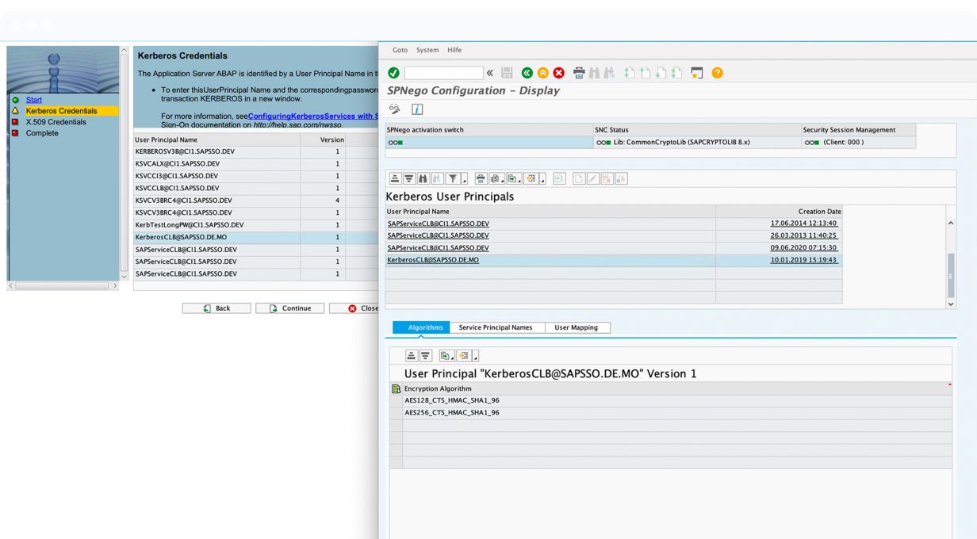Image resolution: width=977 pixels, height=539 pixels.
Task: Click the blue Information icon
Action: [416, 109]
